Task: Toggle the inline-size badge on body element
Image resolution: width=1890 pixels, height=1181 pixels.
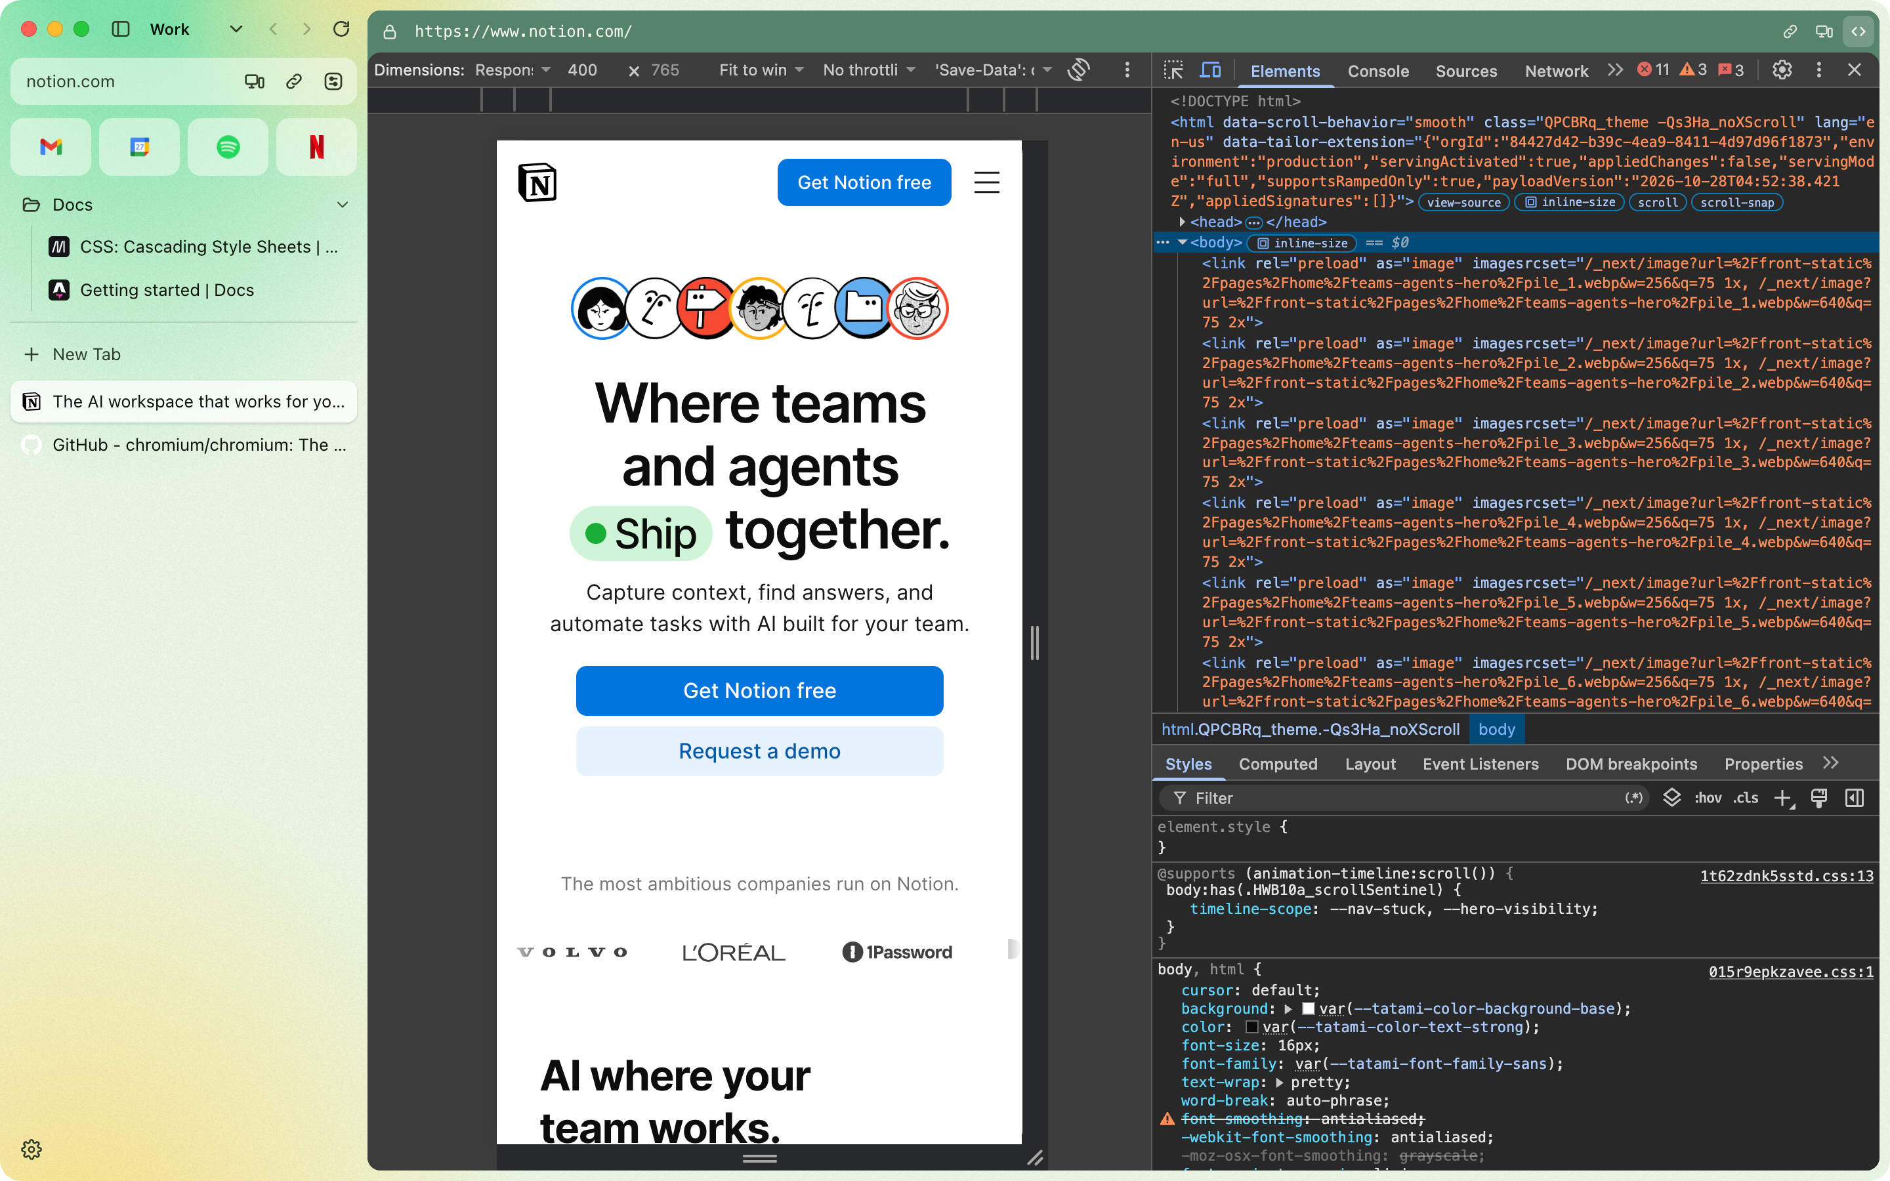Action: point(1303,243)
